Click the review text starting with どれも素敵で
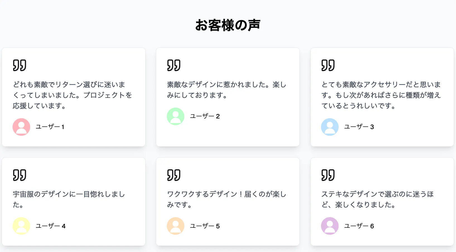 (x=72, y=95)
